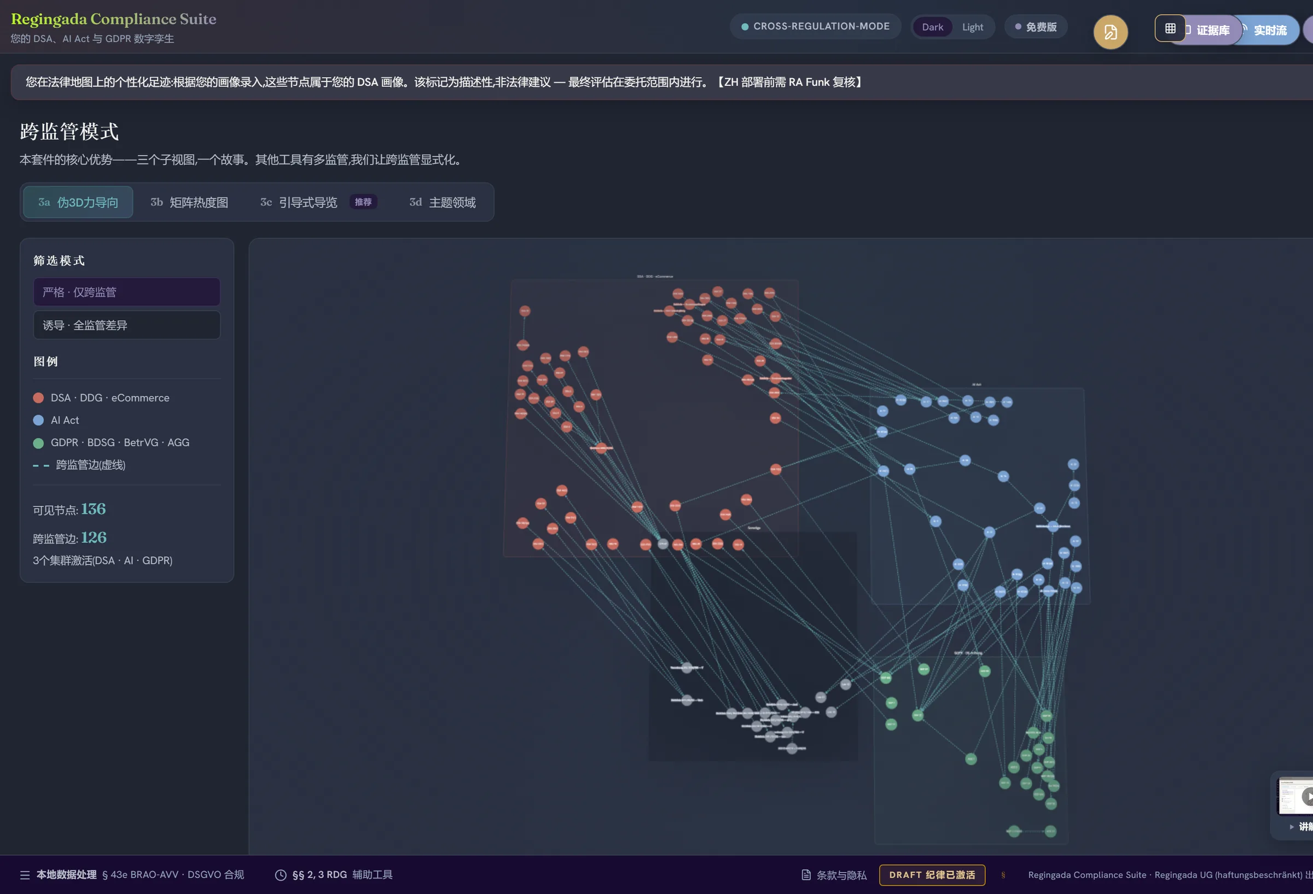Switch theme to Dark
This screenshot has width=1313, height=894.
pos(932,27)
